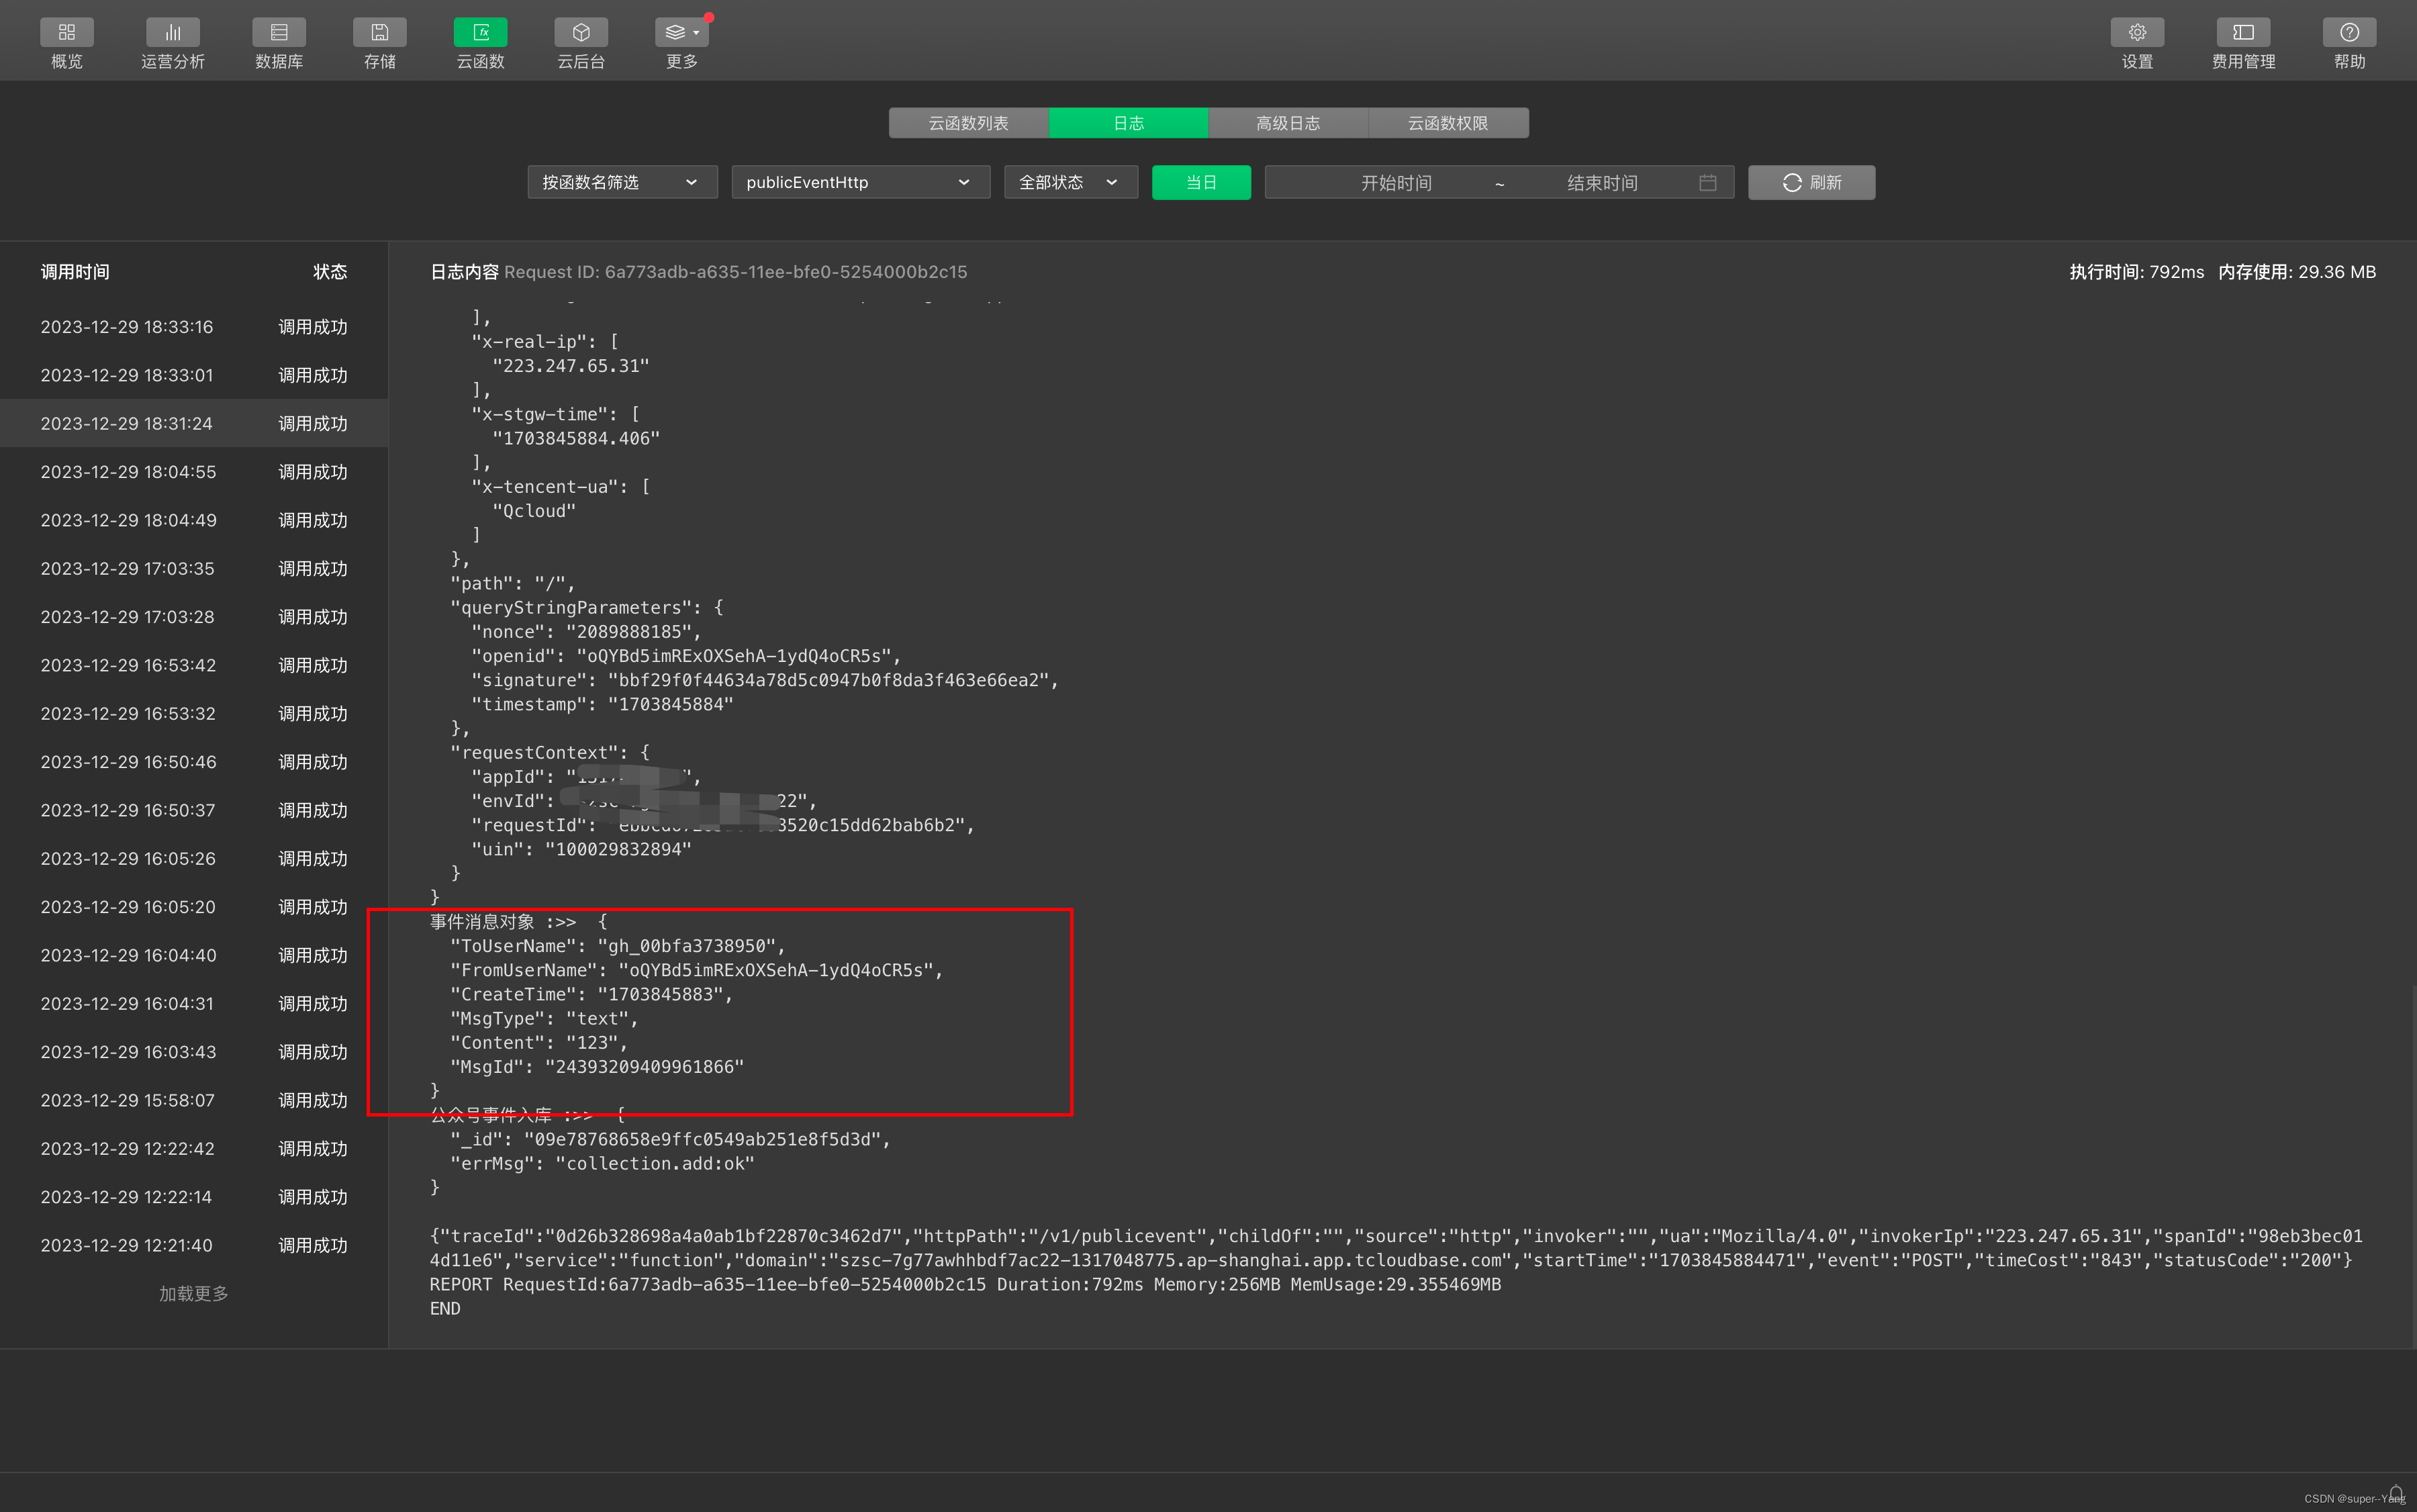
Task: Switch to 日志 tab
Action: click(x=1128, y=123)
